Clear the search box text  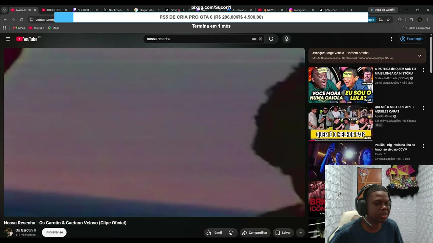(260, 39)
